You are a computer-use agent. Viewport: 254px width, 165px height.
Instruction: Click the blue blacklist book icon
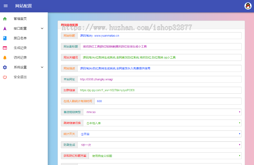(x=5, y=38)
